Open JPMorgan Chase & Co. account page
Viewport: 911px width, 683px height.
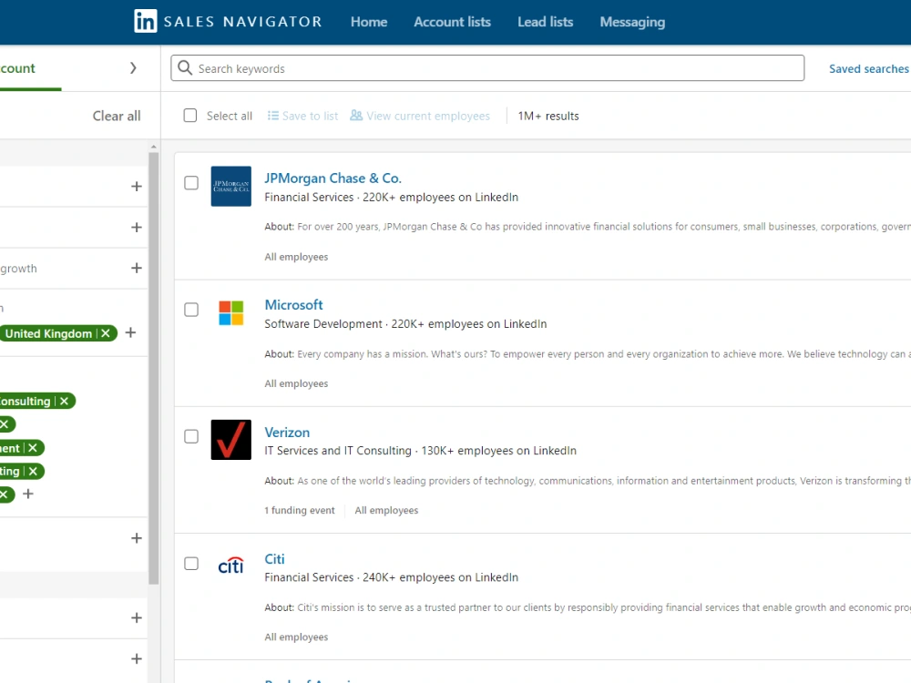[333, 178]
